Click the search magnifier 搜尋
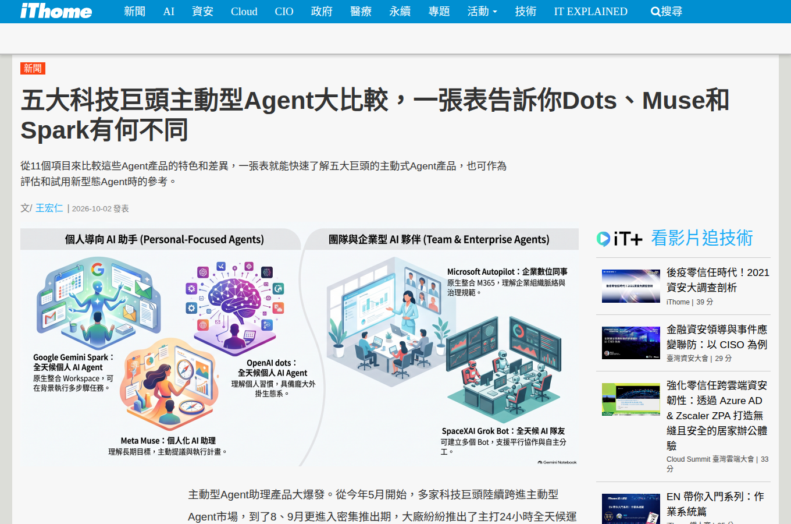 coord(667,11)
